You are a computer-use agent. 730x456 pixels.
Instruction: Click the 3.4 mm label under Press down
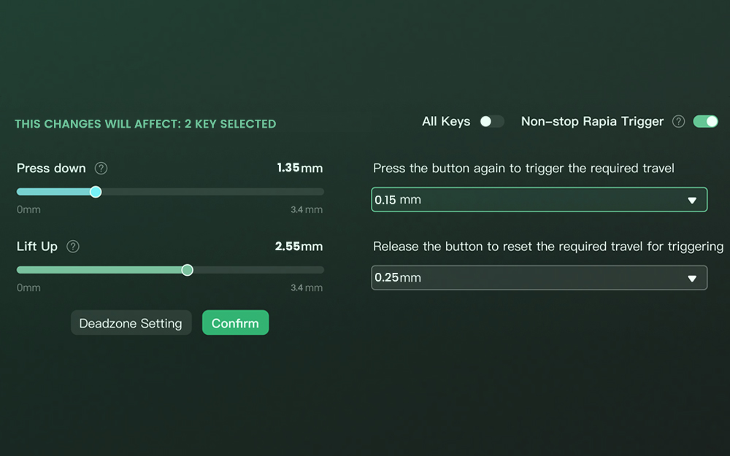tap(306, 210)
